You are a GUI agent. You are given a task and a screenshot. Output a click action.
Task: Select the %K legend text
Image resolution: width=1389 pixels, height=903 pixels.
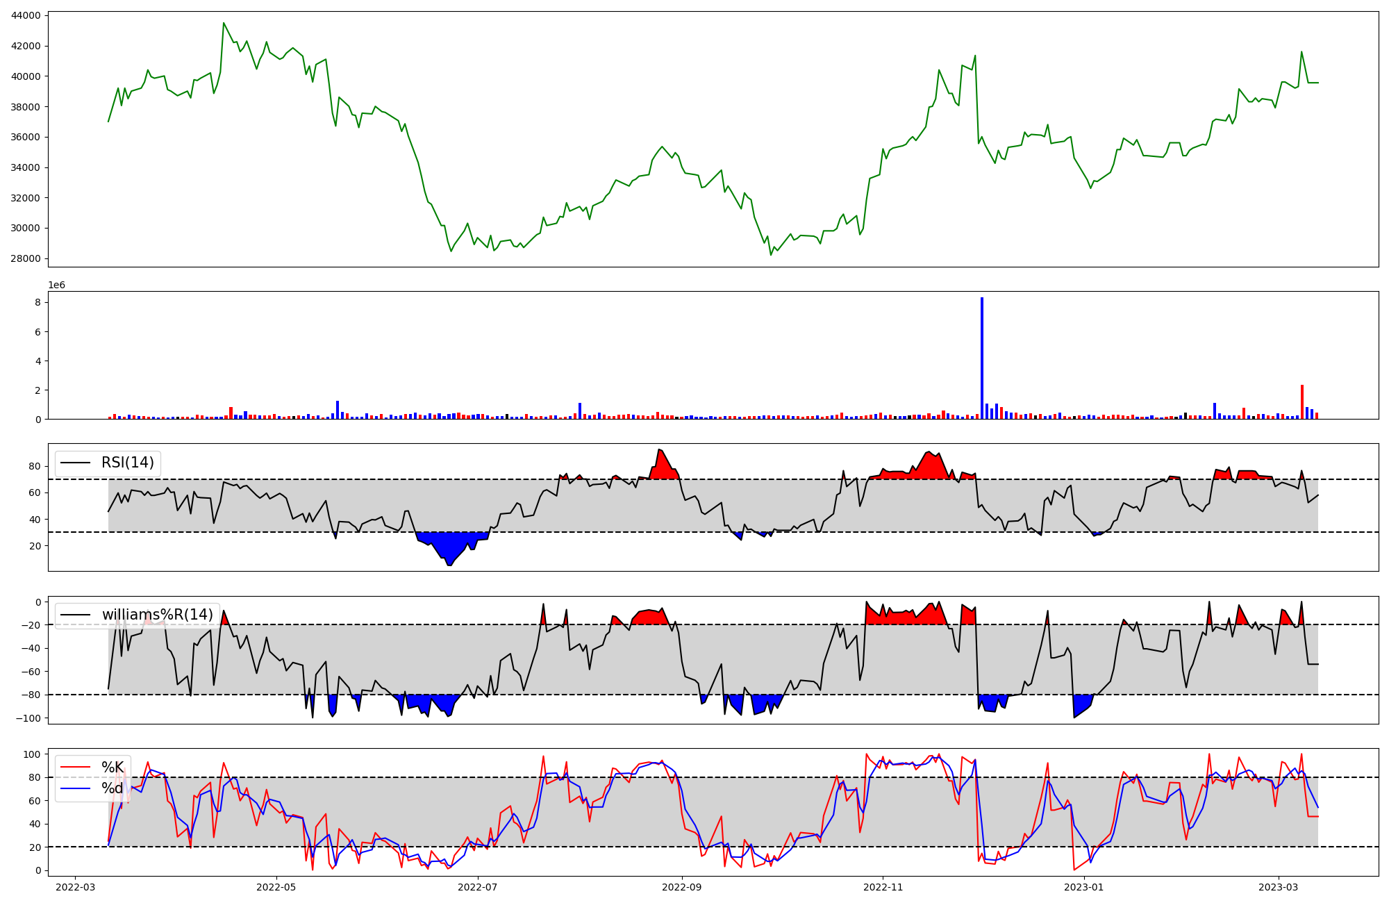click(113, 768)
